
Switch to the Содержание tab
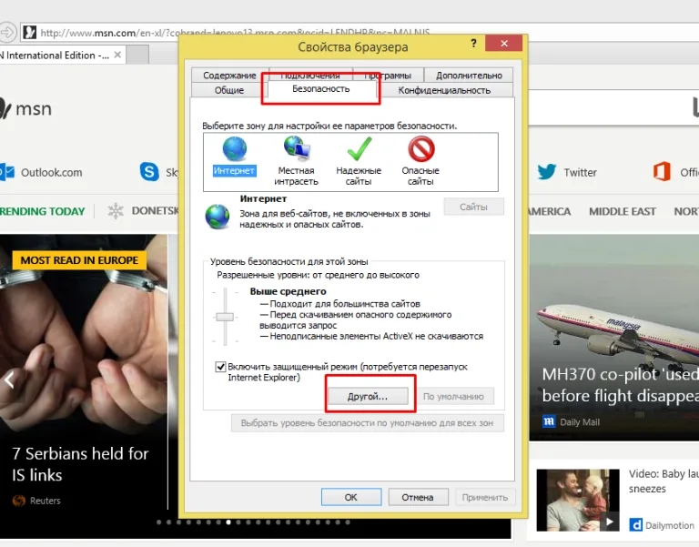tap(229, 75)
